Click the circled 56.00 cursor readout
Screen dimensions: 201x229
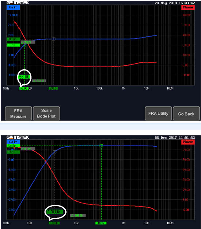[x=24, y=77]
